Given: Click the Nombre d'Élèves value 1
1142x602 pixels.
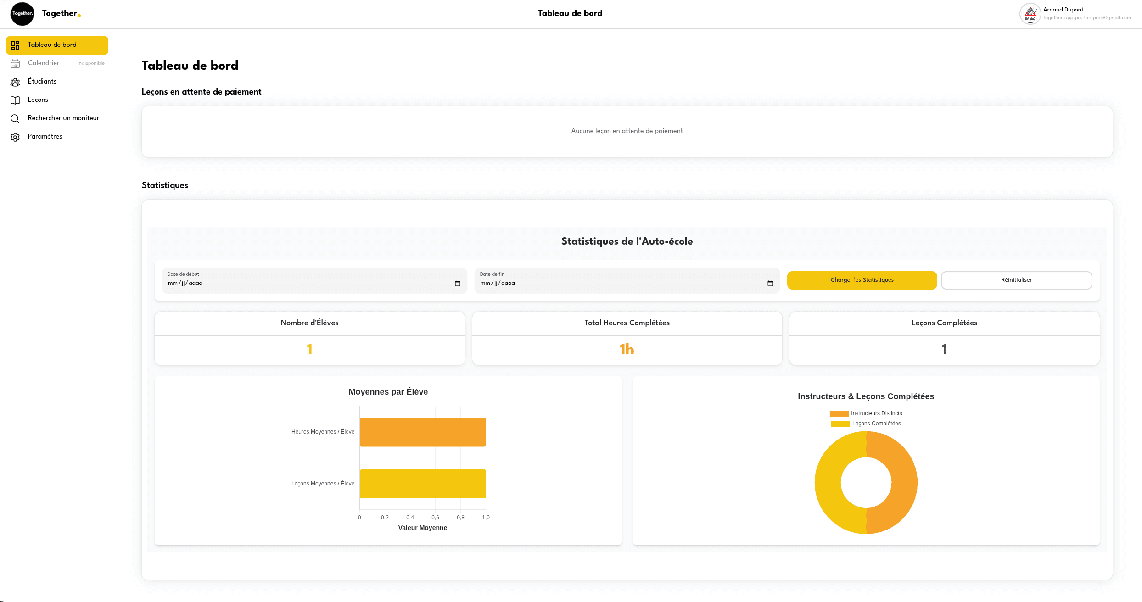Looking at the screenshot, I should [309, 349].
